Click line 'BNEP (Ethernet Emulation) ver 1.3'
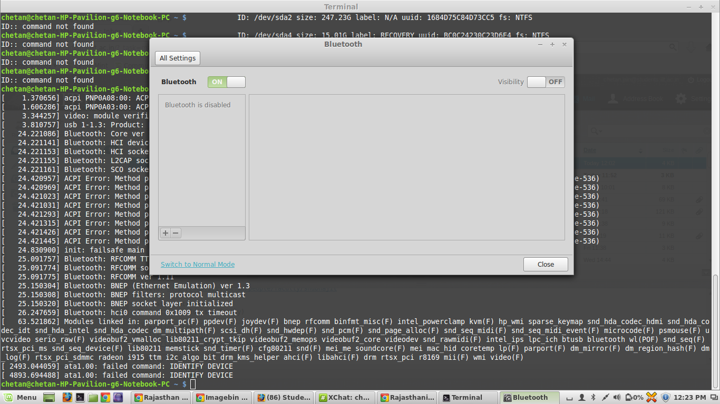Screen dimensions: 720x404 tap(125, 286)
